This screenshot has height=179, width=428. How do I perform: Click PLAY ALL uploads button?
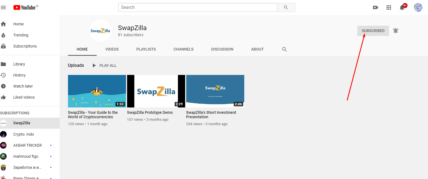pos(104,65)
